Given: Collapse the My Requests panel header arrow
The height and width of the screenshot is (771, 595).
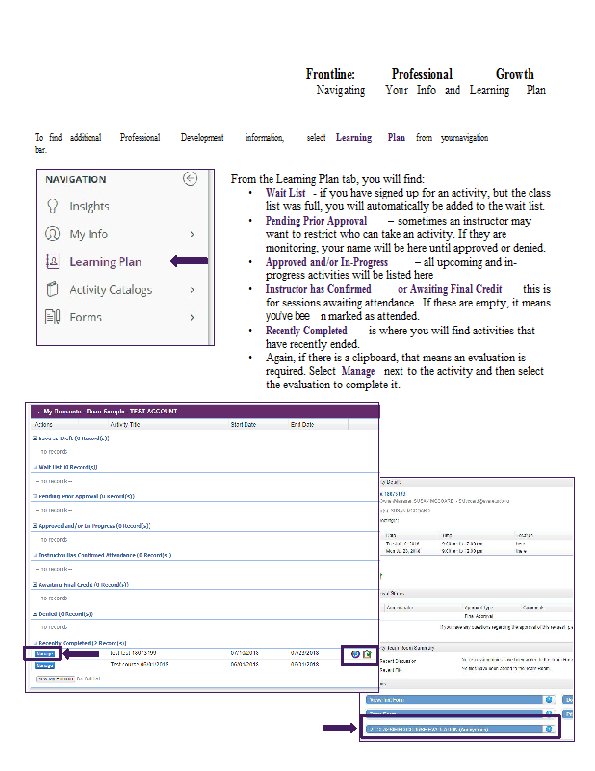Looking at the screenshot, I should 38,412.
